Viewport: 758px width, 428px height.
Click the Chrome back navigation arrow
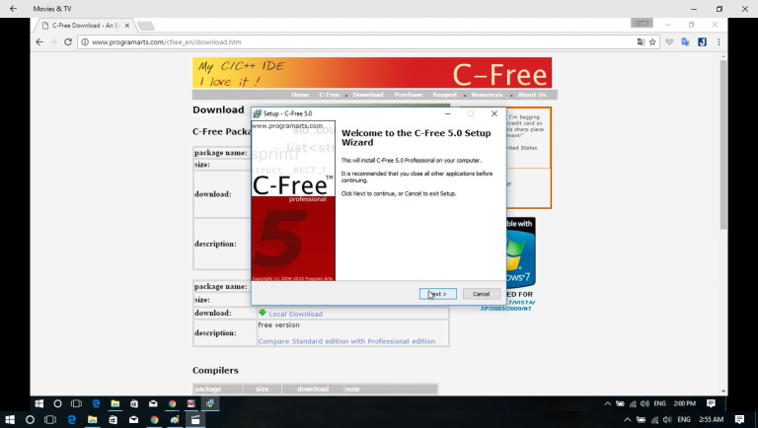pyautogui.click(x=39, y=42)
